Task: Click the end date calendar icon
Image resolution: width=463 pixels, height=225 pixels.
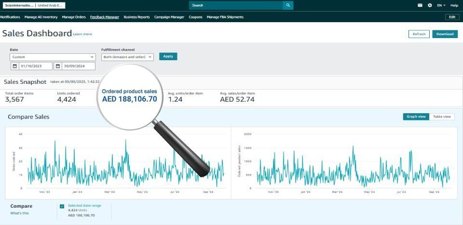Action: click(x=58, y=66)
